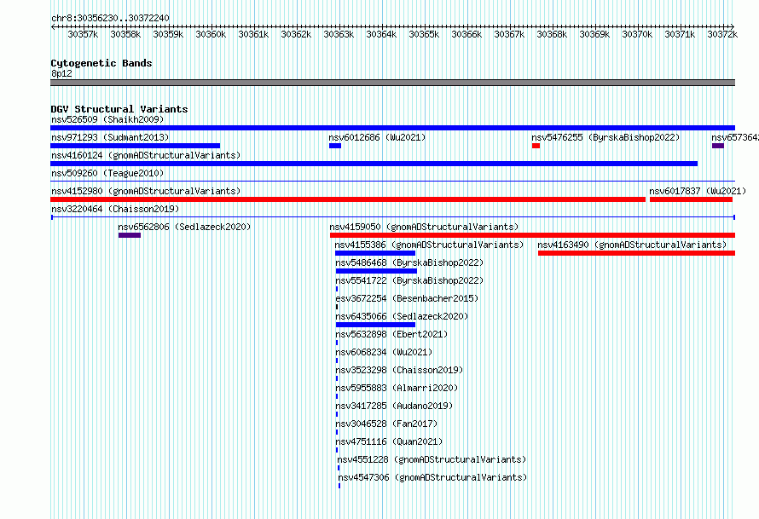The image size is (759, 519).
Task: Click the 30357k ruler tick label
Action: click(83, 34)
